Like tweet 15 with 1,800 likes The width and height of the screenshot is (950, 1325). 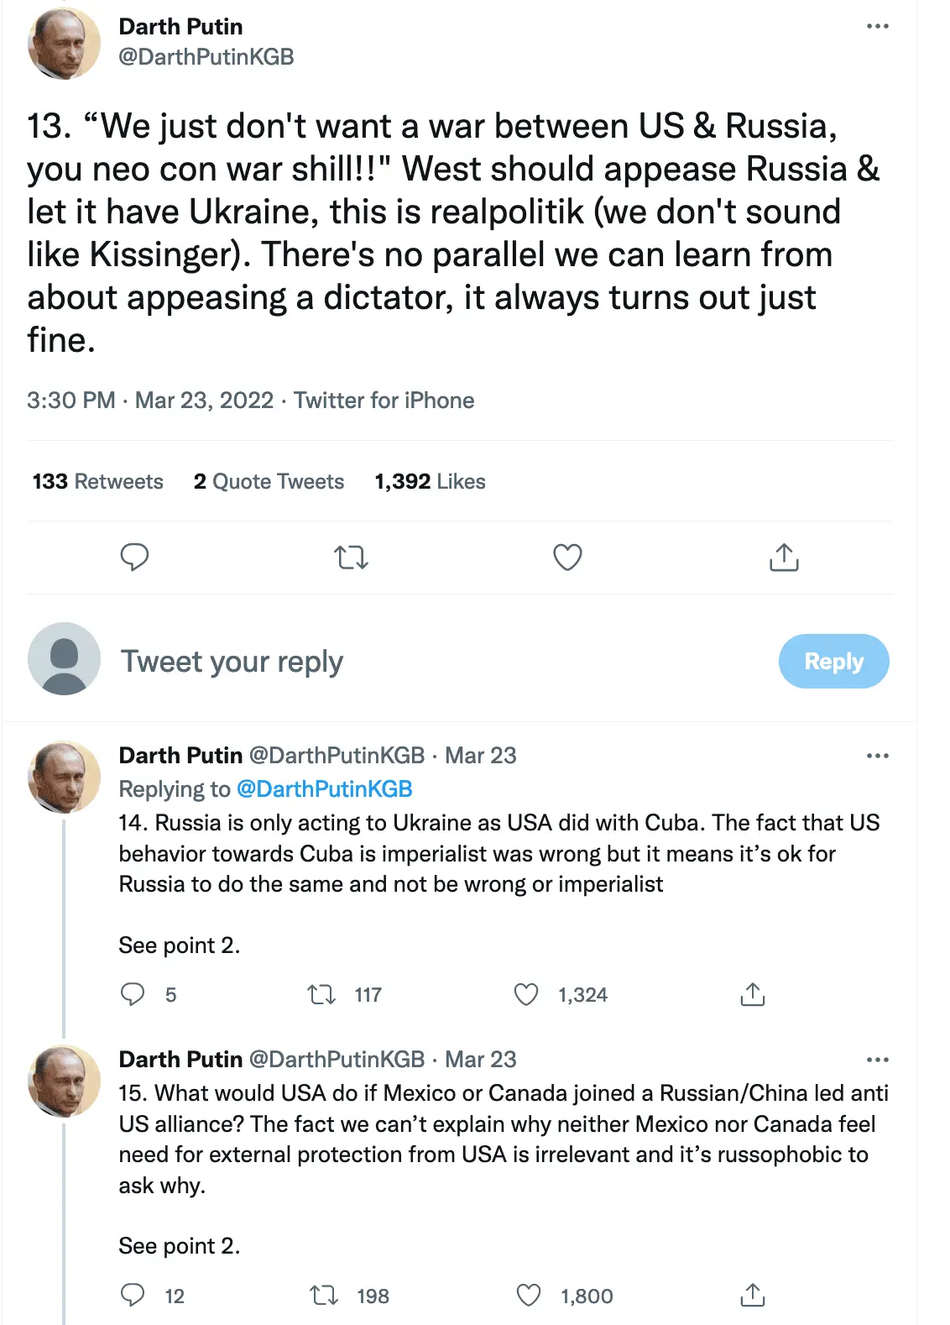tap(529, 1296)
